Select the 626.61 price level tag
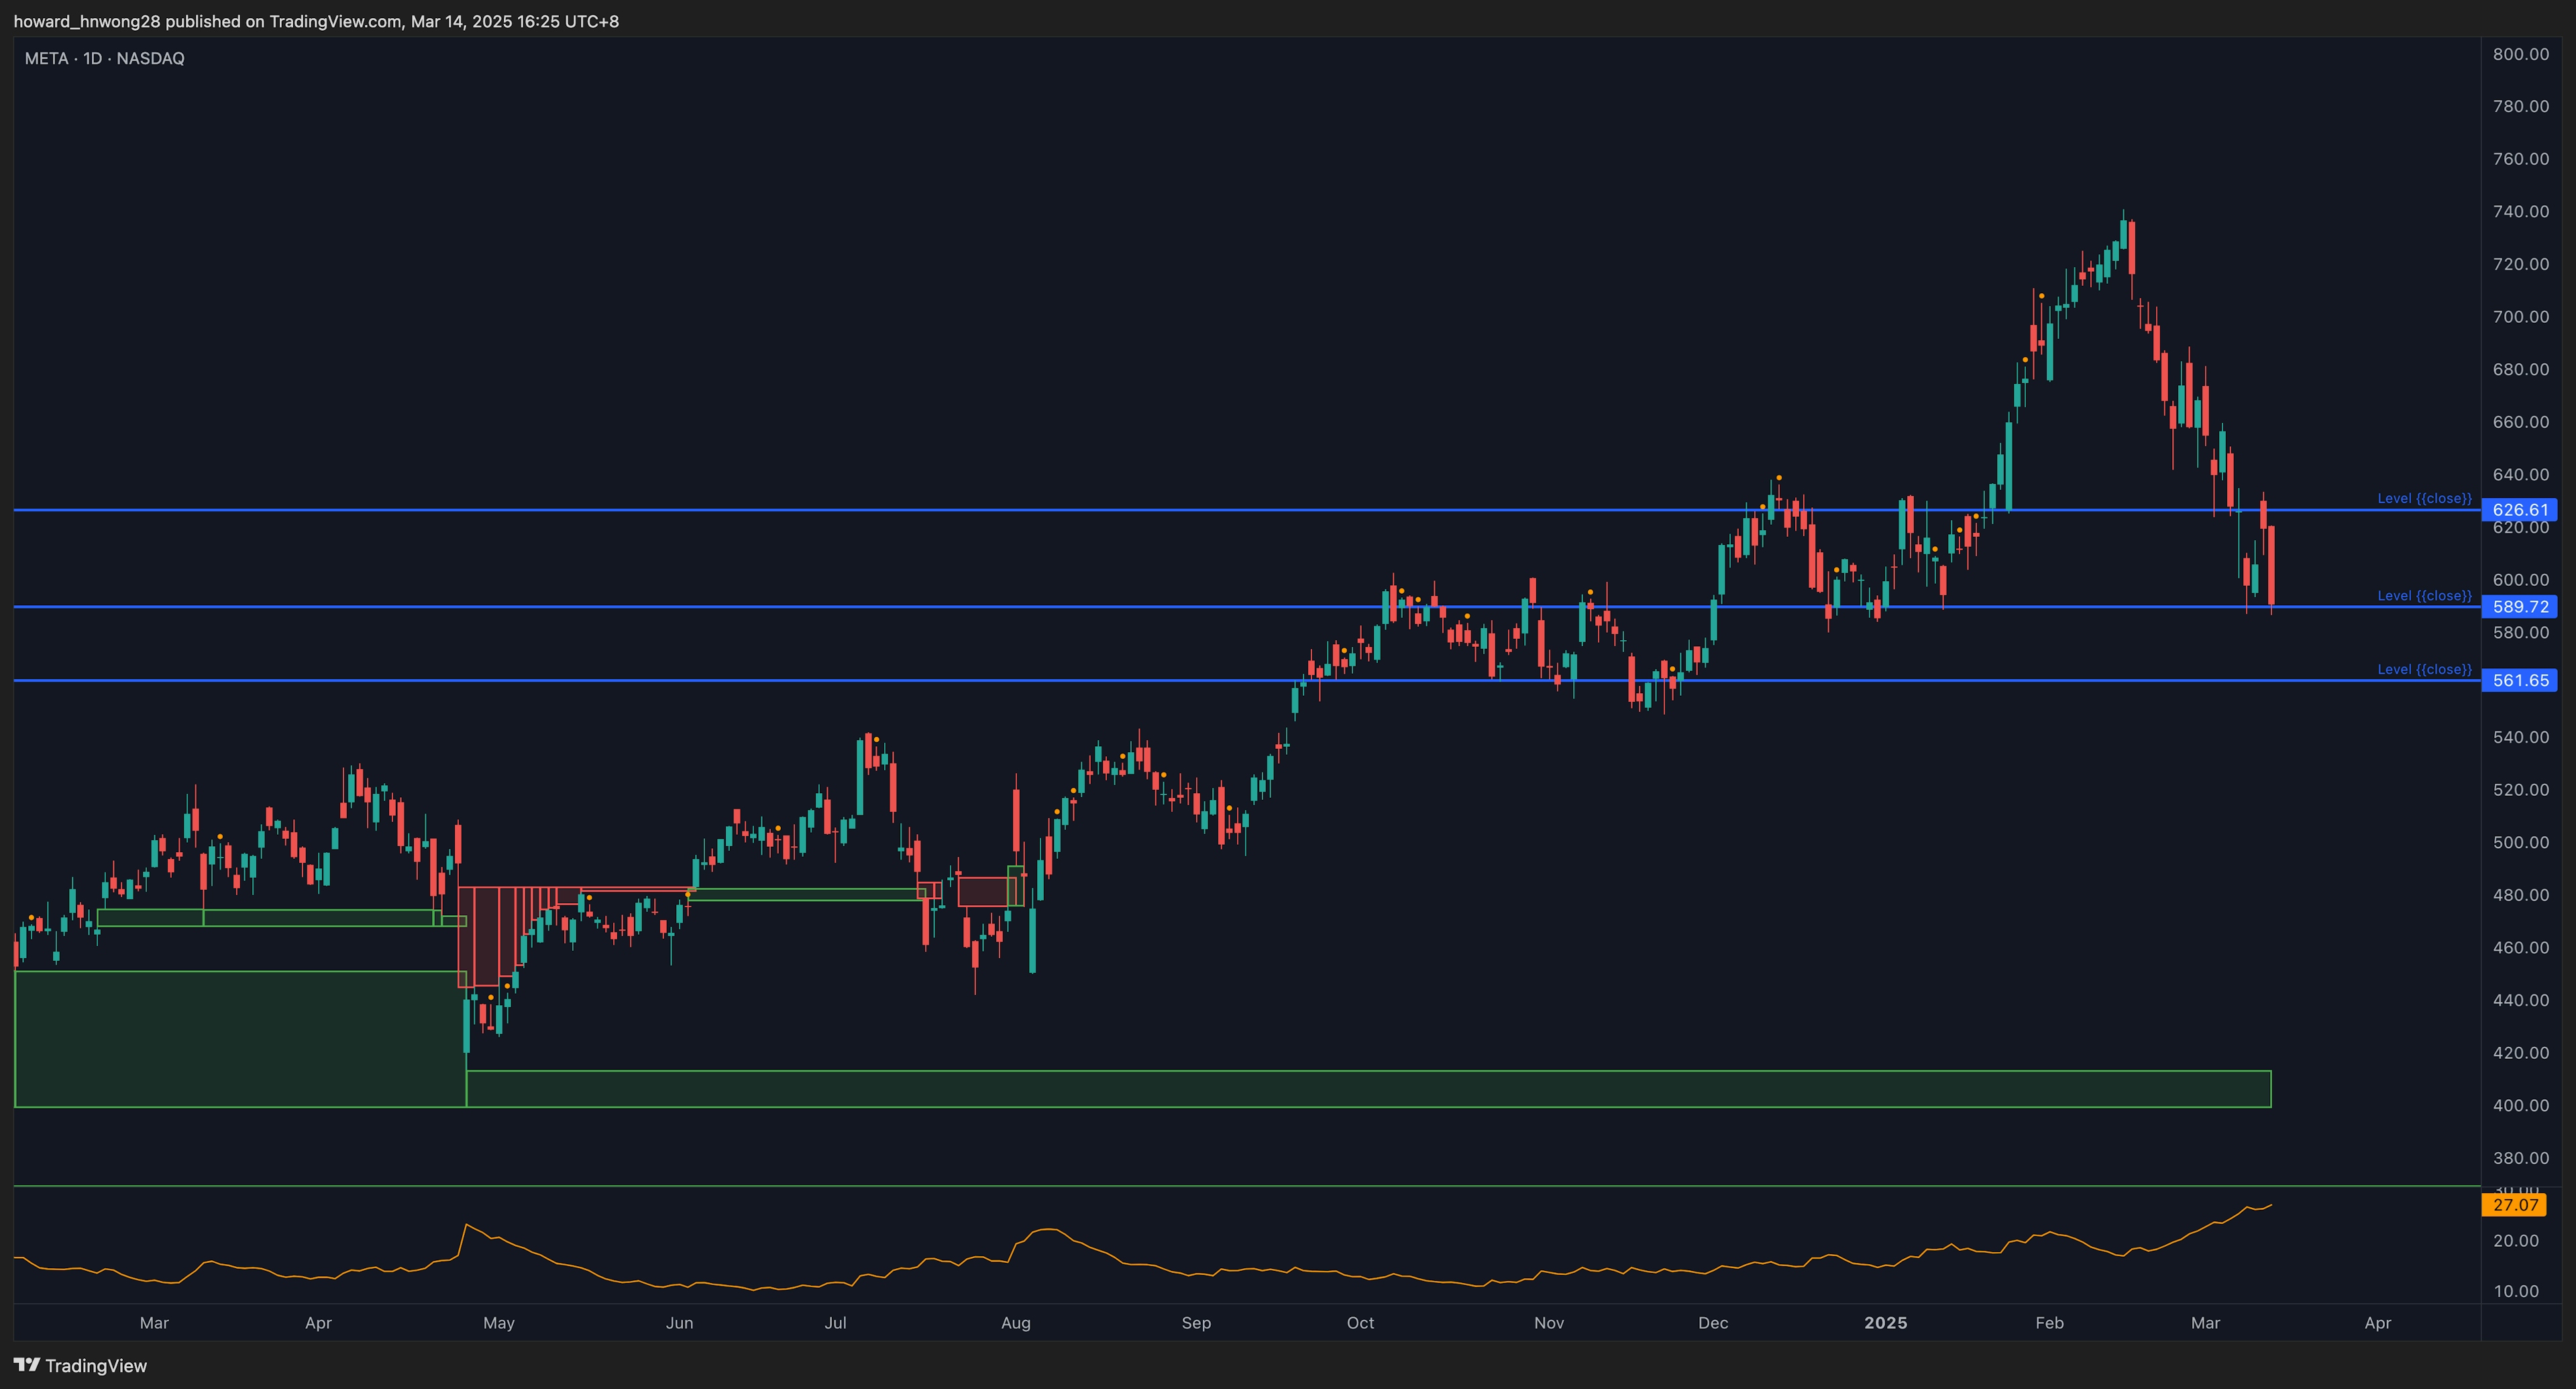The height and width of the screenshot is (1389, 2576). click(x=2520, y=510)
